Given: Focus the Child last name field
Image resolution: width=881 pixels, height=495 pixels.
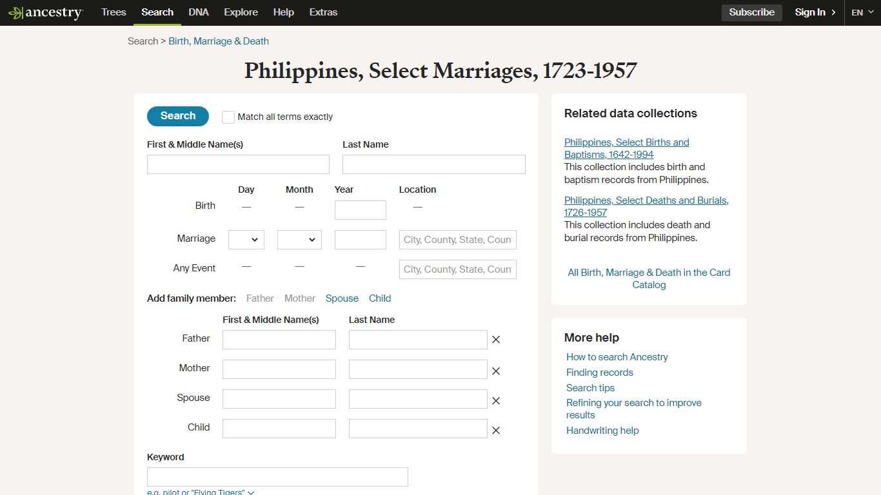Looking at the screenshot, I should 418,429.
